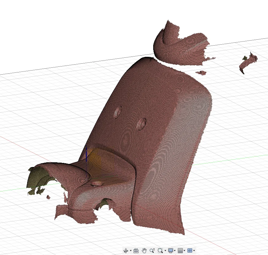268x255 pixels.
Task: Open the Display Settings monitor icon
Action: pos(171,251)
